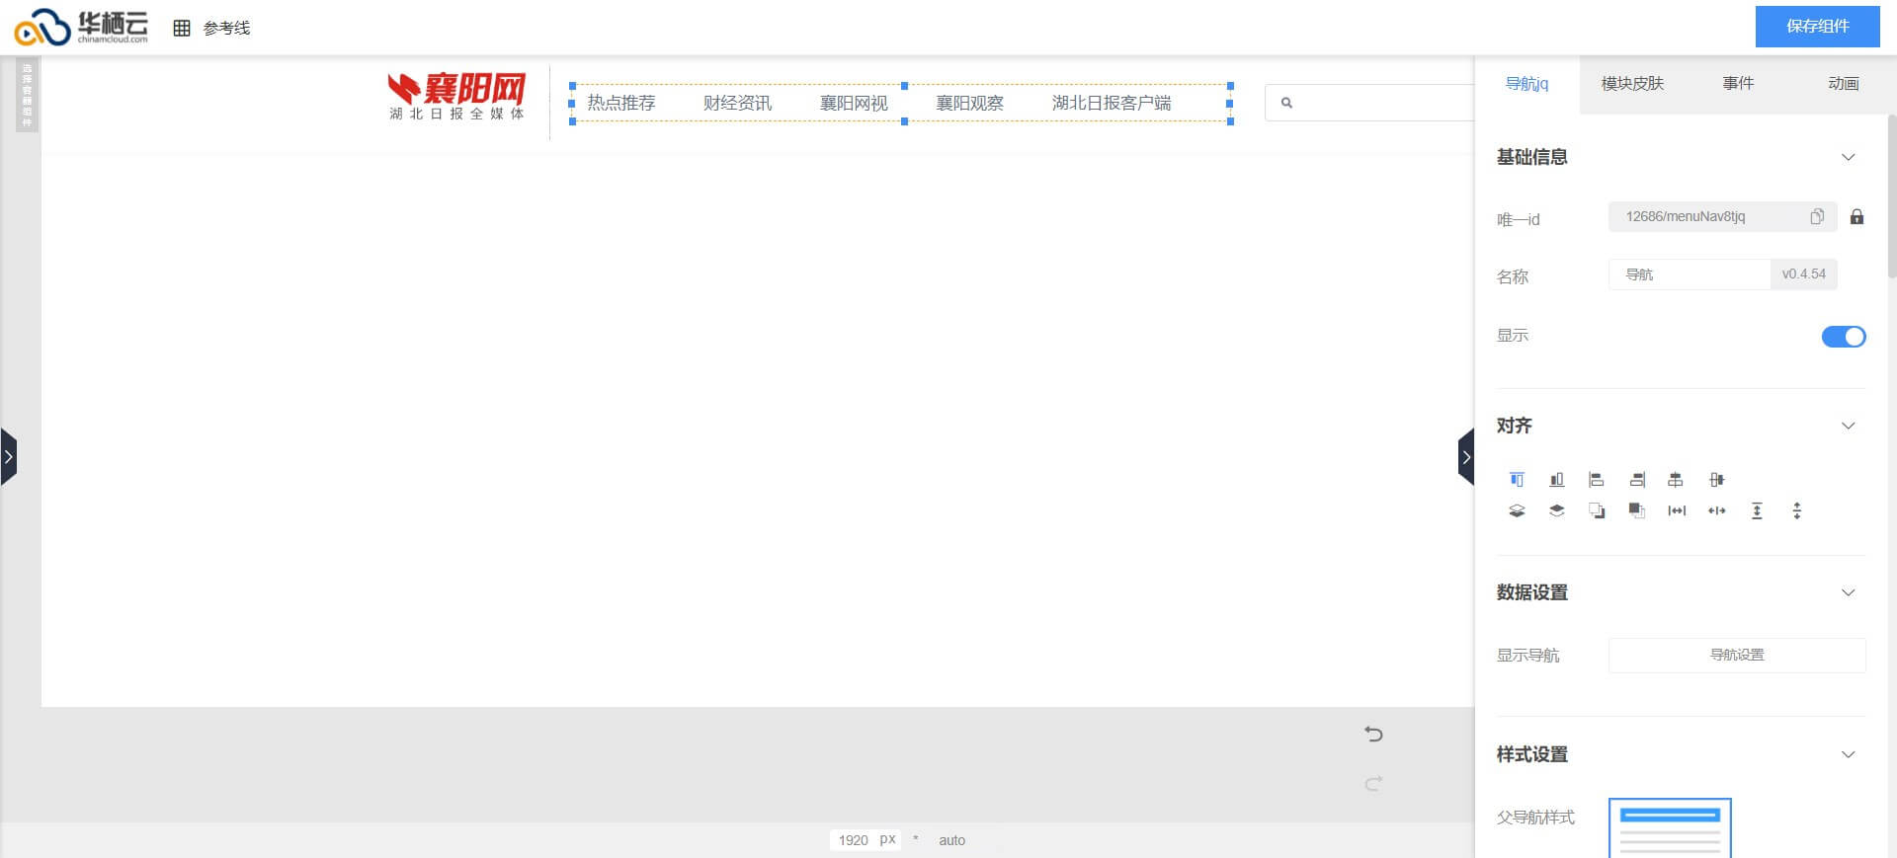Viewport: 1897px width, 858px height.
Task: Switch to the 模块皮肤 tab
Action: tap(1632, 84)
